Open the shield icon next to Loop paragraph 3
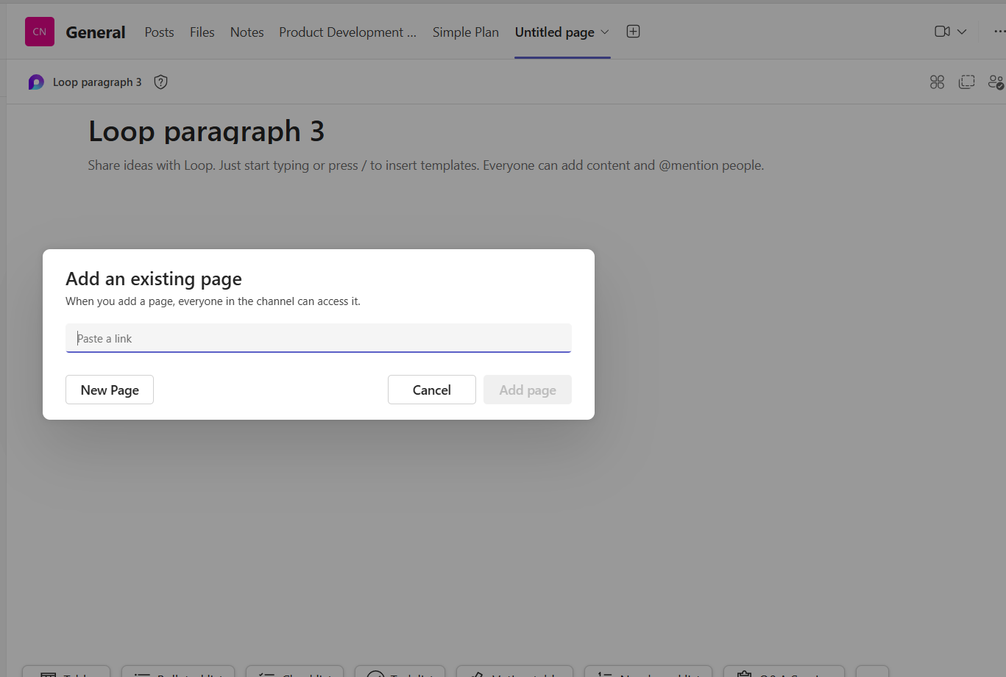 point(160,82)
